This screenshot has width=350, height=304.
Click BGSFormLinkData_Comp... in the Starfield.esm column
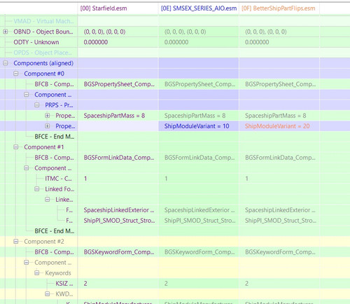[119, 158]
